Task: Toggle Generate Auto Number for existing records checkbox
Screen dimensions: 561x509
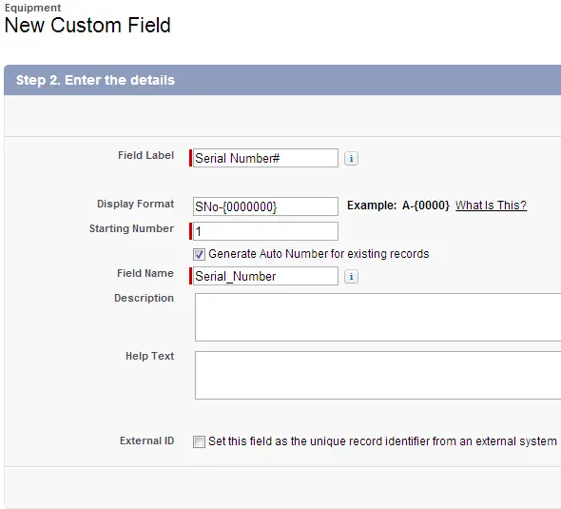Action: tap(199, 254)
